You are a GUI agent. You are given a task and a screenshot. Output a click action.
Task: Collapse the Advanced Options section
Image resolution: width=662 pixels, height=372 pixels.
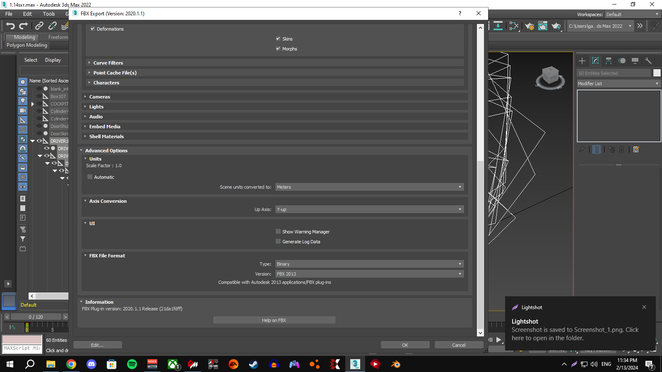pos(275,151)
